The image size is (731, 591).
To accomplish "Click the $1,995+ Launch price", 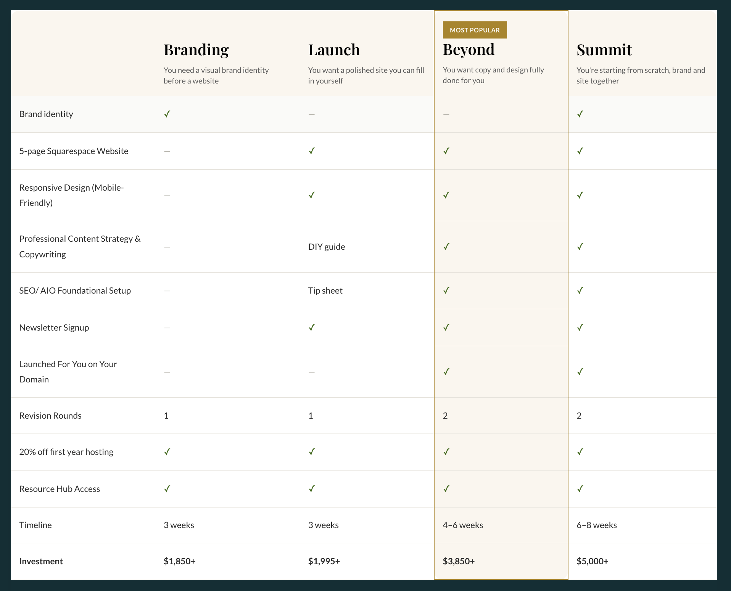I will (324, 561).
